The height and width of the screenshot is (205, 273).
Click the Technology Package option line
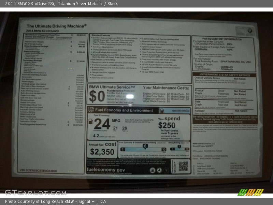pos(54,61)
